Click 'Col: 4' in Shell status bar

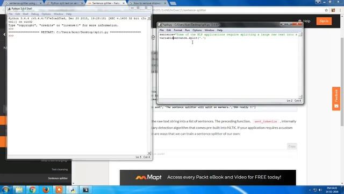pyautogui.click(x=147, y=157)
